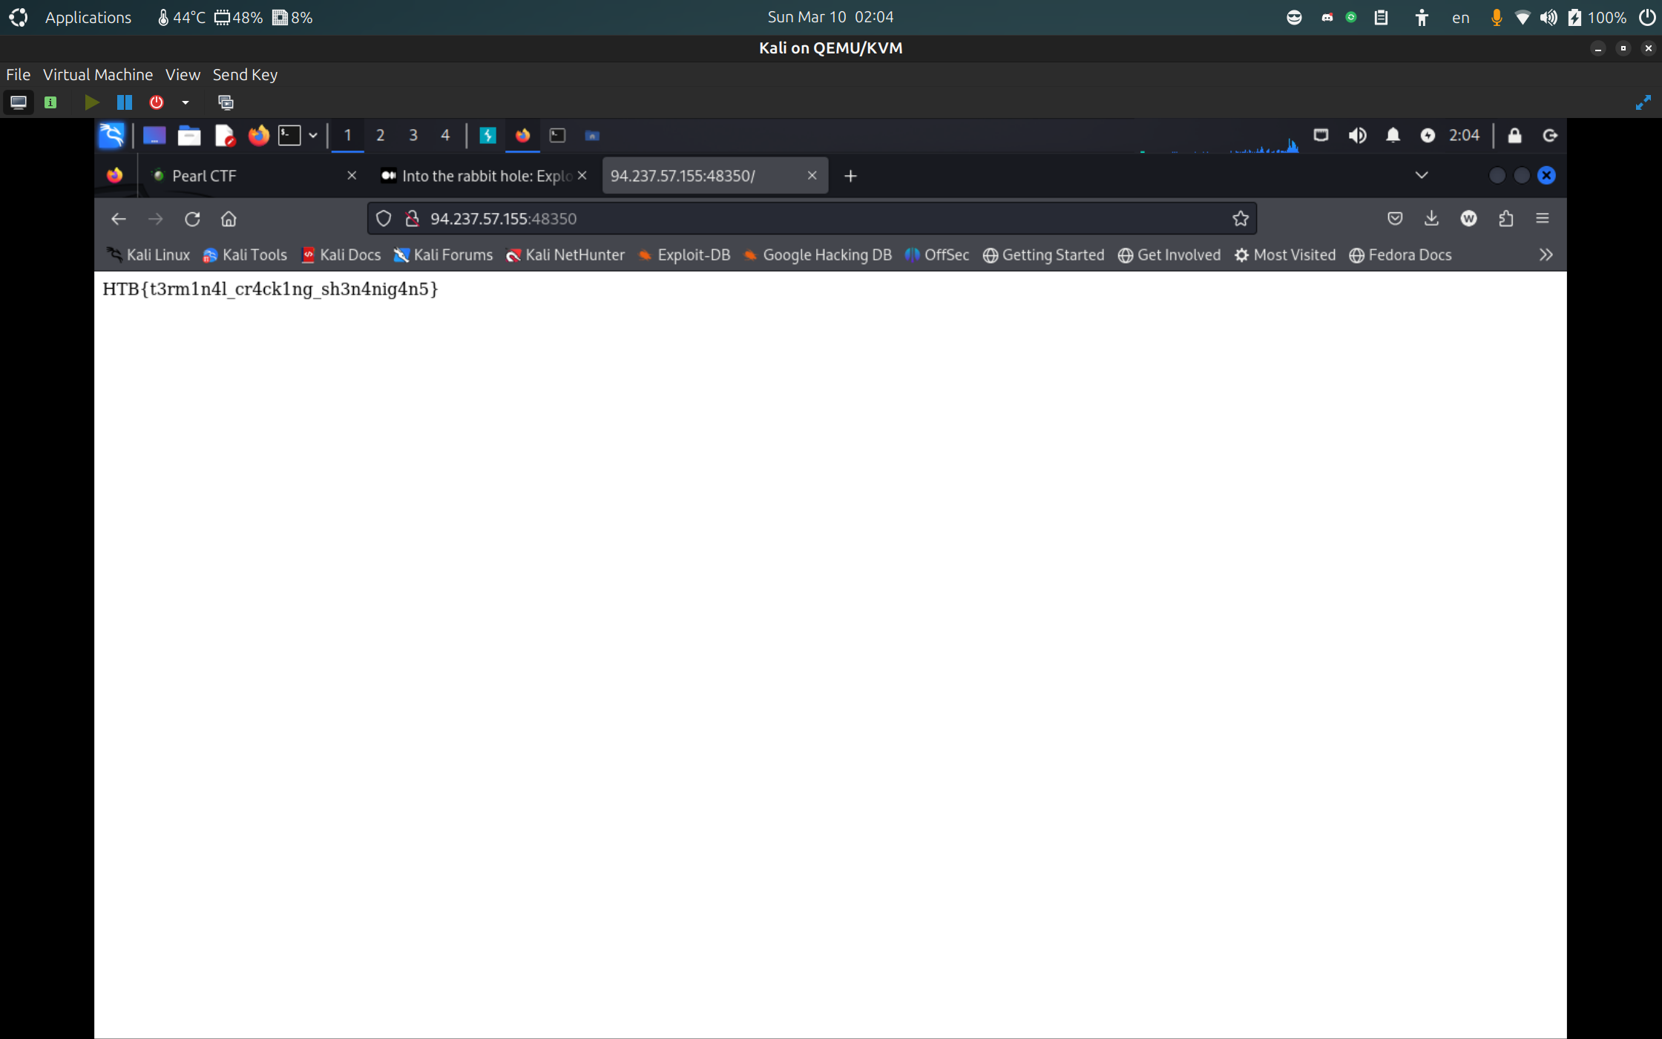Open tracking protection shield icon

click(x=383, y=219)
